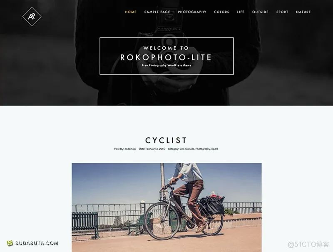Open the Outside category link in post meta
Screen dimensions: 333x252
click(x=190, y=149)
